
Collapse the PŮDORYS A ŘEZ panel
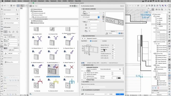(x=82, y=65)
